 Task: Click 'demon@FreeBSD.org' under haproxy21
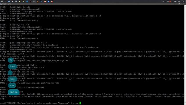[x=21, y=14]
